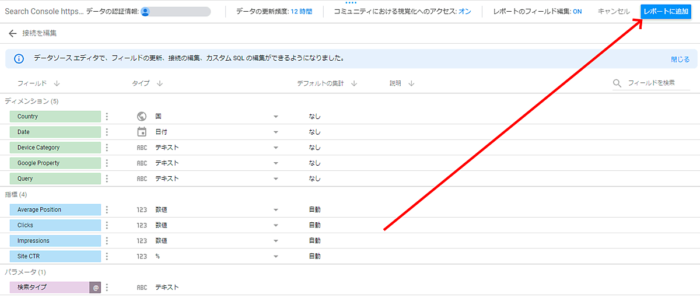700x301 pixels.
Task: Click the @ parameter icon on 検索タイプ
Action: pos(96,287)
